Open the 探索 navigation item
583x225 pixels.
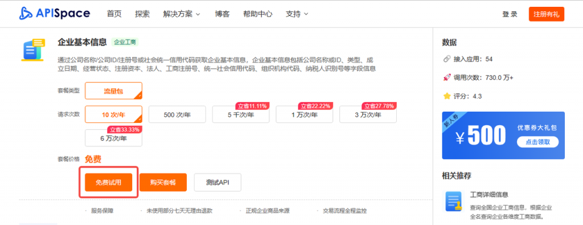[x=142, y=14]
